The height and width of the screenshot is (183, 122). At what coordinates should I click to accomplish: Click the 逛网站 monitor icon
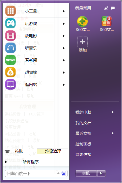coord(11,84)
